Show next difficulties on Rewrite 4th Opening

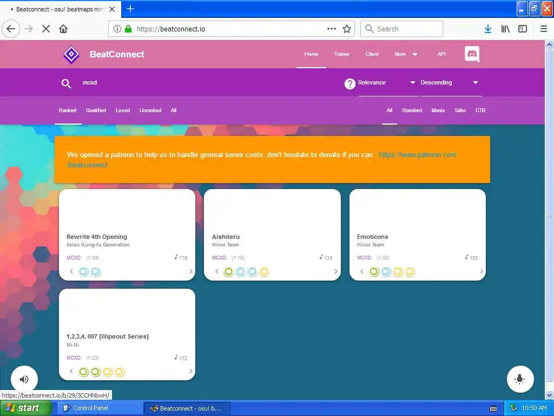pyautogui.click(x=191, y=271)
